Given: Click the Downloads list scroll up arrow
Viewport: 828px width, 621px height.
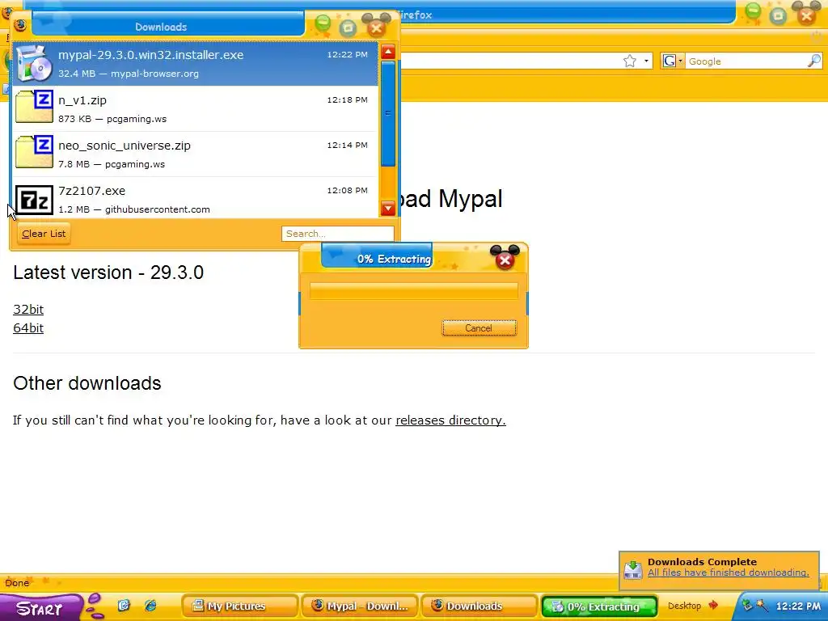Looking at the screenshot, I should click(x=388, y=51).
